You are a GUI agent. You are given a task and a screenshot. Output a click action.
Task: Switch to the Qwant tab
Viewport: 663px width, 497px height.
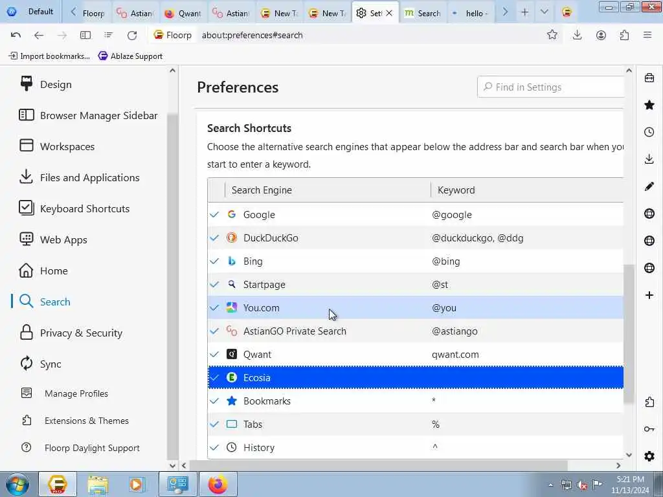click(184, 13)
